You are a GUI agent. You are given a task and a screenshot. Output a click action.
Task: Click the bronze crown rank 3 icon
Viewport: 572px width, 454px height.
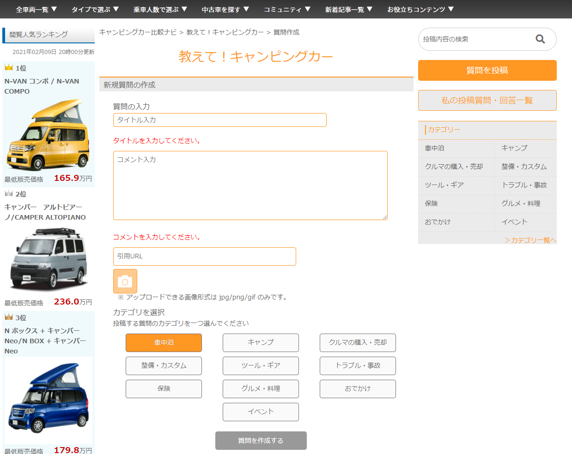9,317
